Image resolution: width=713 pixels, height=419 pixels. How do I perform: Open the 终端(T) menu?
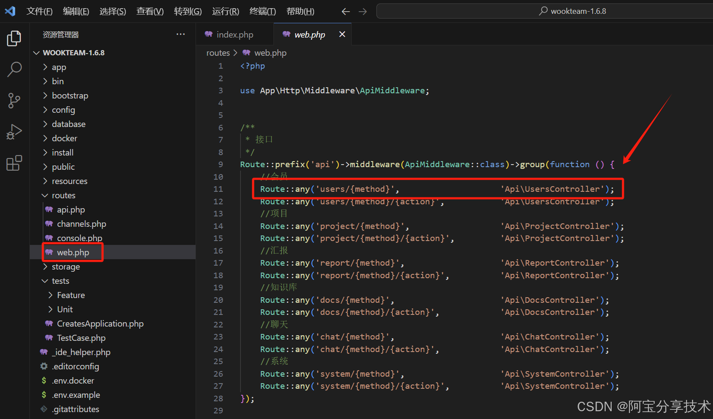263,11
